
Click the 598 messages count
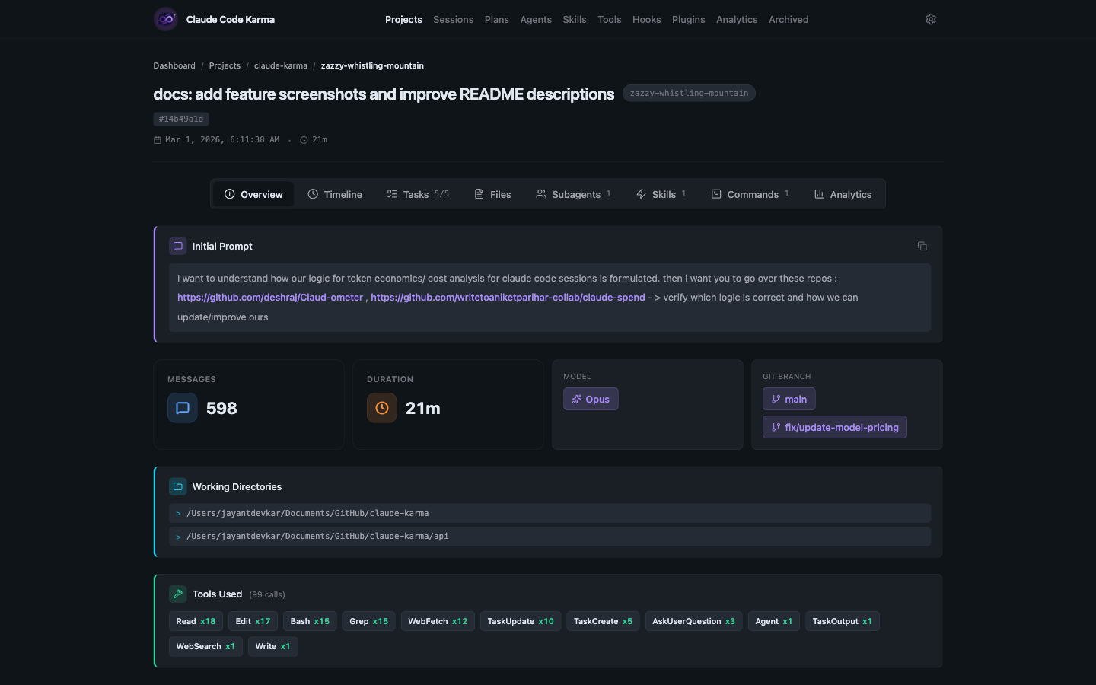point(221,408)
